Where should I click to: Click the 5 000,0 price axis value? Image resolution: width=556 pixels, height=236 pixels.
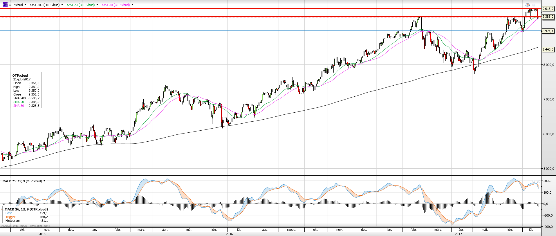pyautogui.click(x=549, y=169)
